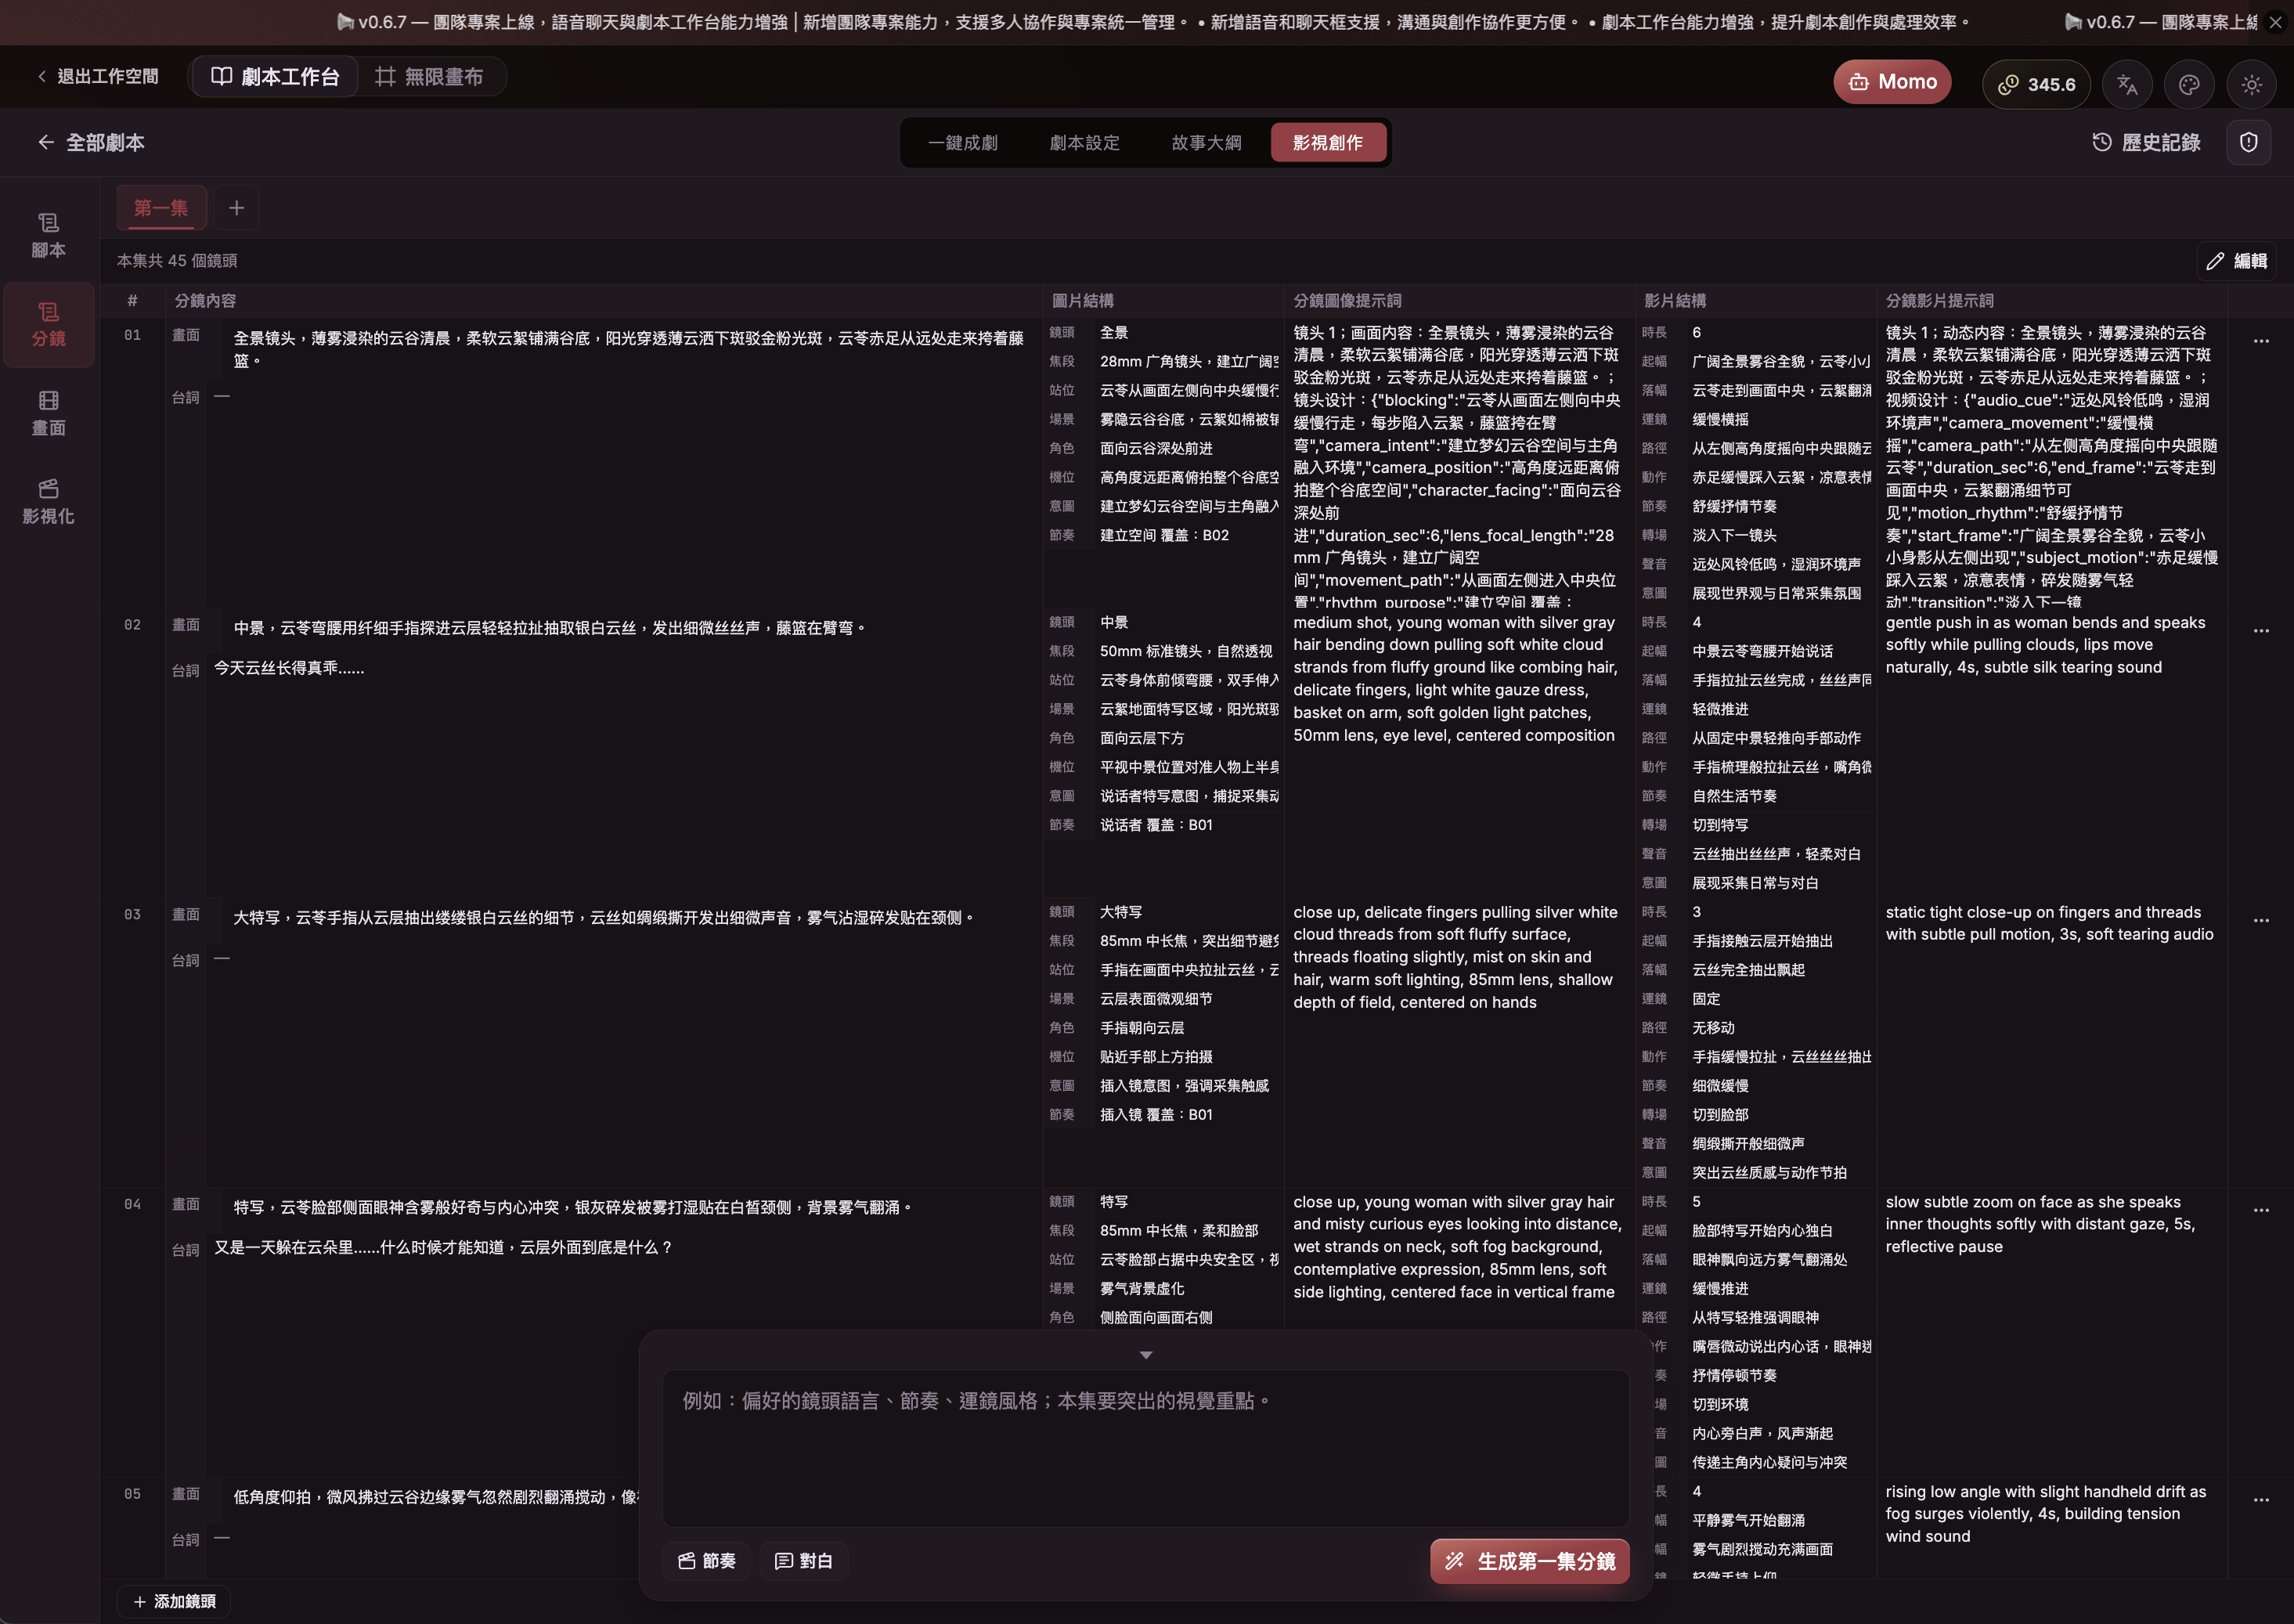Click 生成第一集分鏡 generate button
This screenshot has width=2294, height=1624.
pos(1530,1561)
